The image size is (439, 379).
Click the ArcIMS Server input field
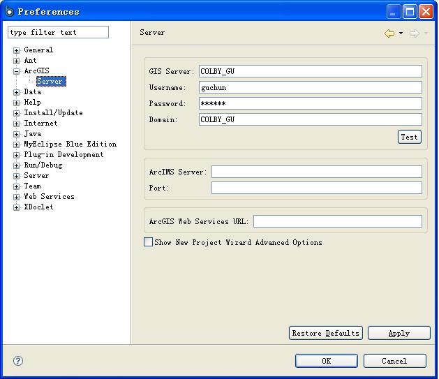(x=317, y=172)
